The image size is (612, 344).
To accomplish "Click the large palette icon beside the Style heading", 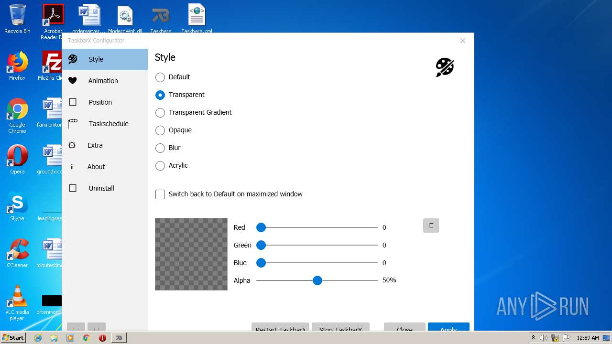I will [x=445, y=67].
